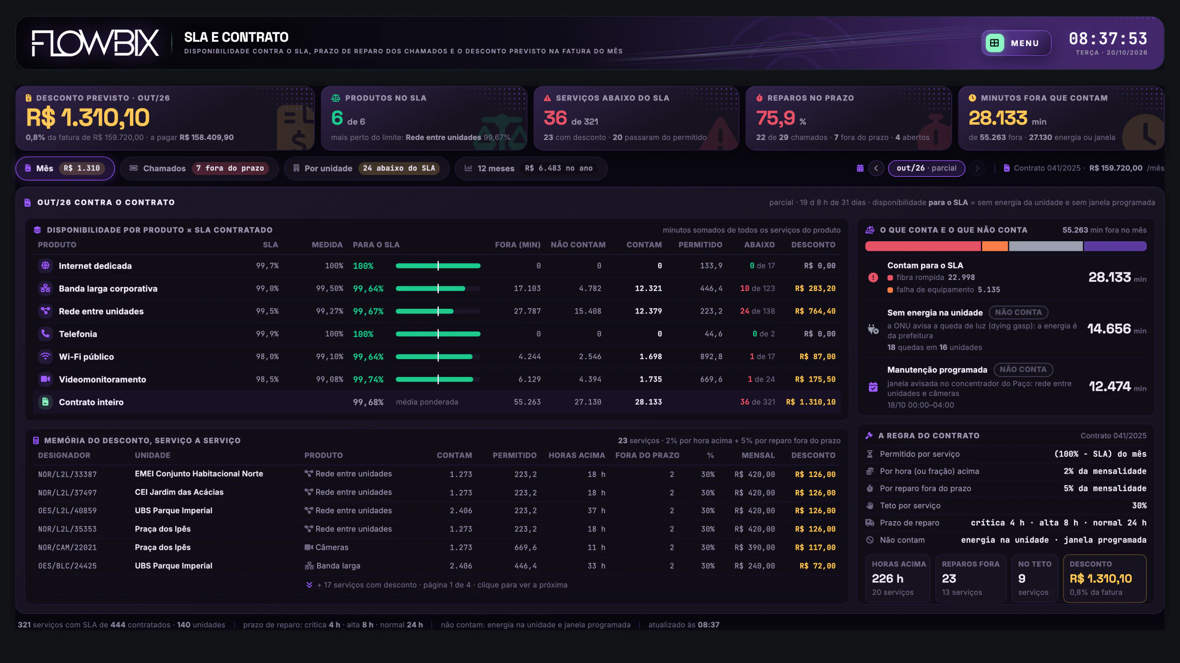Click the calendar icon beside period selector
The width and height of the screenshot is (1180, 663).
pyautogui.click(x=860, y=168)
